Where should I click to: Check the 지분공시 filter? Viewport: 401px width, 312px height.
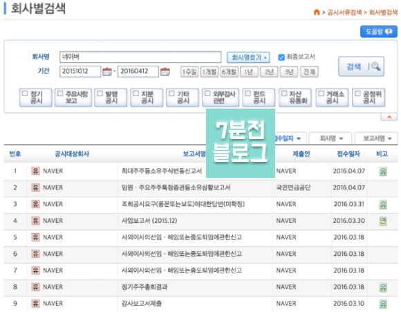coord(136,93)
